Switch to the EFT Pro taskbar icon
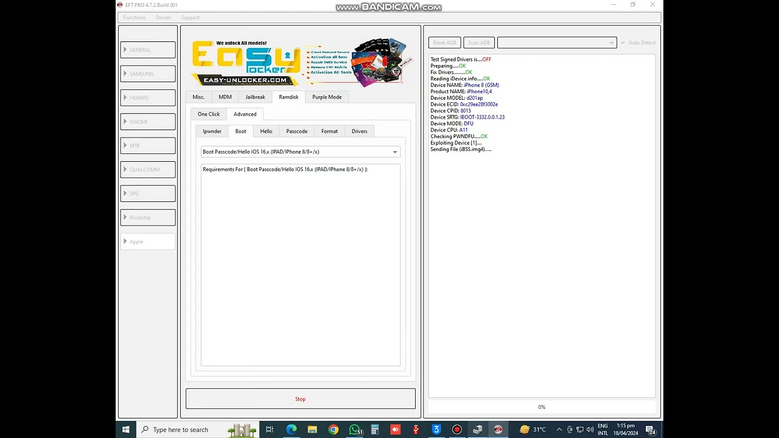 pos(498,429)
